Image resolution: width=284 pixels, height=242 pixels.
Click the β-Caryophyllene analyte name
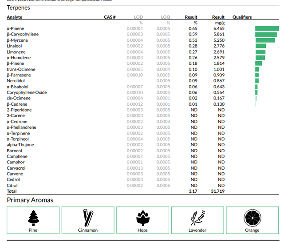pyautogui.click(x=23, y=34)
